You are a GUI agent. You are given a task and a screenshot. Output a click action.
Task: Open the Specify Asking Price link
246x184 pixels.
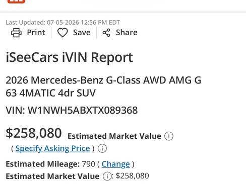(x=53, y=148)
